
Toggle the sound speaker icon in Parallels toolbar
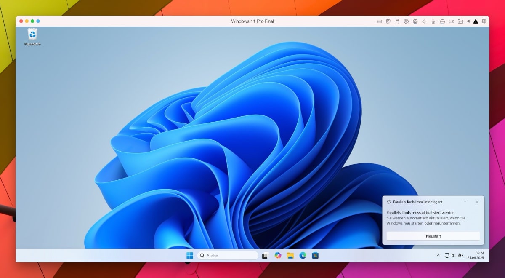tap(424, 21)
